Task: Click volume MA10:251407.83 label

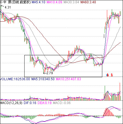Action: [x=68, y=79]
